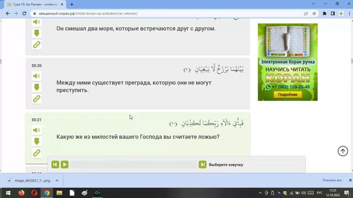Open the volume control in tray
Screen dimensions: 353x198
click(304, 193)
